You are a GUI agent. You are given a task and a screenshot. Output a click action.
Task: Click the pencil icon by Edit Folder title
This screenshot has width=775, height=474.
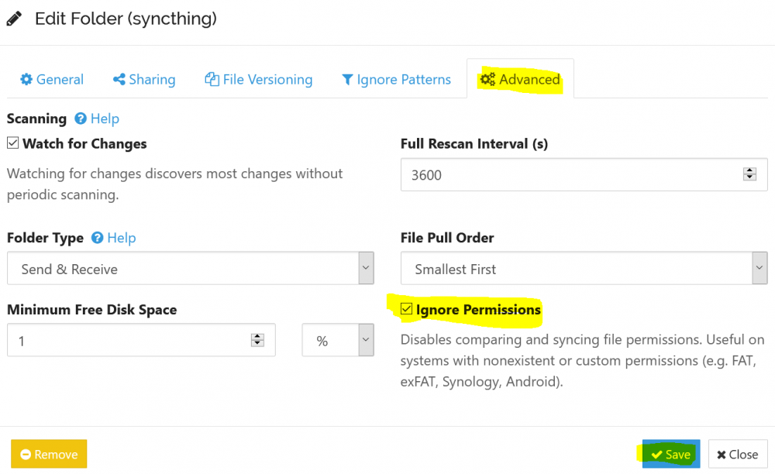[14, 19]
